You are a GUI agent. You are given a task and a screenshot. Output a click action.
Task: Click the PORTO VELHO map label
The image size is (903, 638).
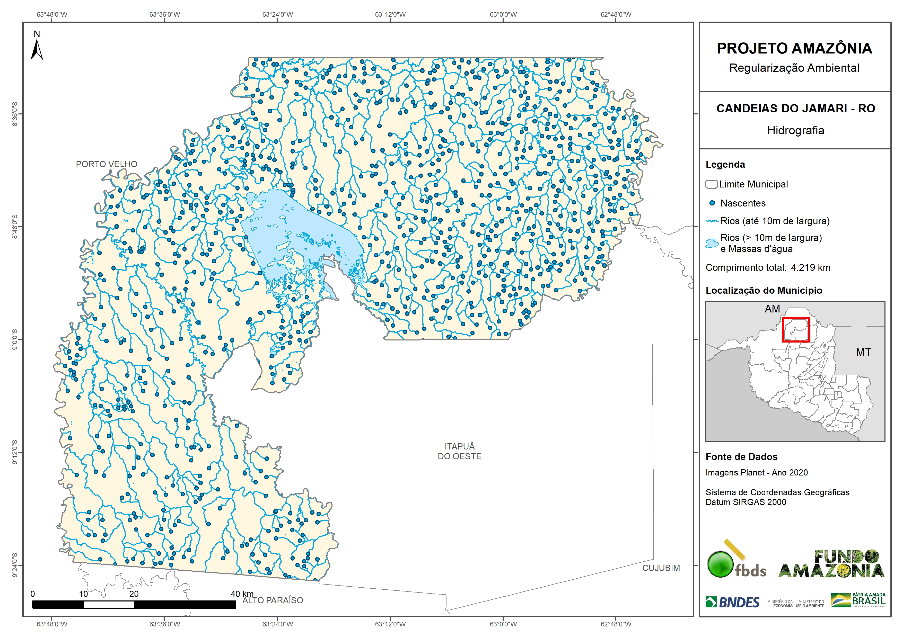107,164
